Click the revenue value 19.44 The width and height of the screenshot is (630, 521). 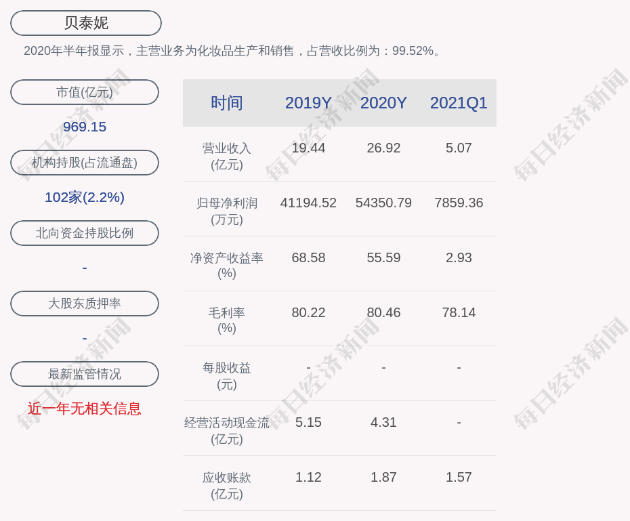(x=309, y=148)
